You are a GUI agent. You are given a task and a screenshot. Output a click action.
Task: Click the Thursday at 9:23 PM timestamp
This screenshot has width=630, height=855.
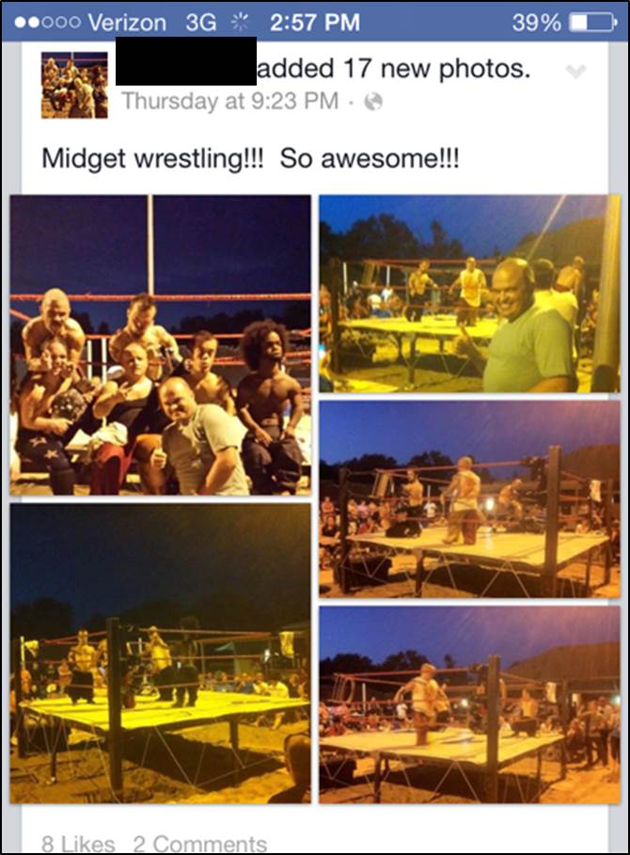coord(229,102)
